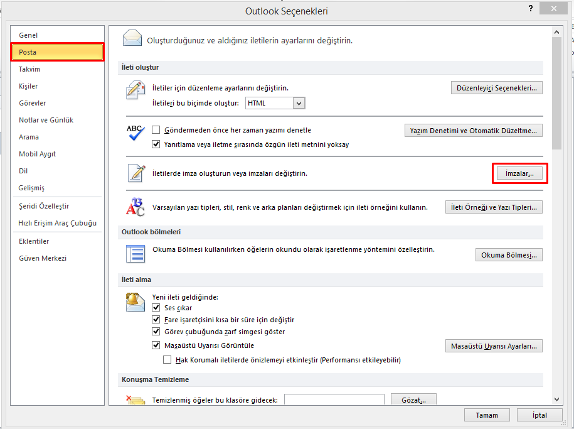
Task: Open Mobil Aygıt settings
Action: pos(58,154)
